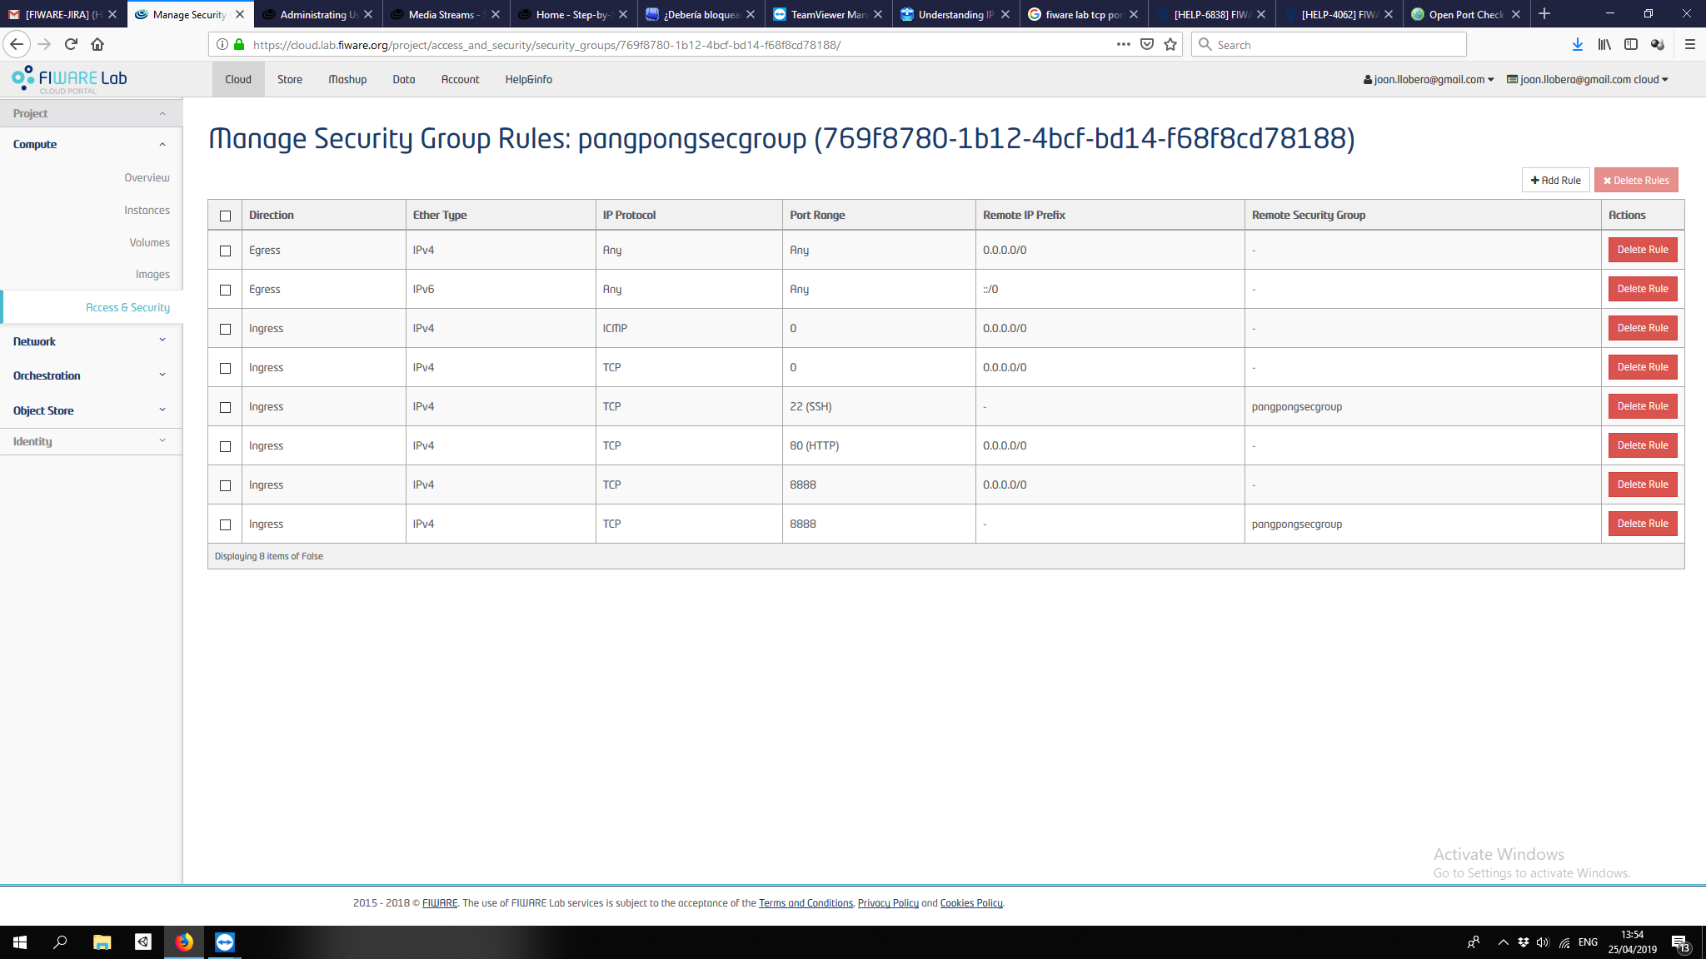Image resolution: width=1706 pixels, height=959 pixels.
Task: Open Volumes in the sidebar
Action: point(149,242)
